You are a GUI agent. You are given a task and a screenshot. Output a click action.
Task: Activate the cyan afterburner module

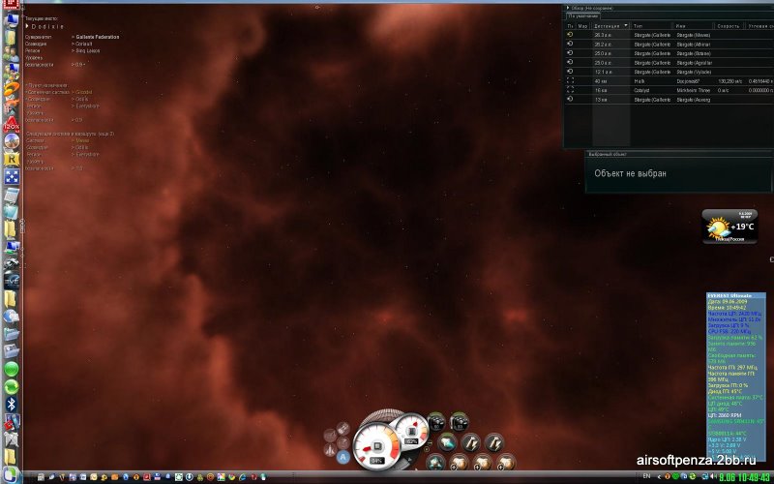coord(448,442)
